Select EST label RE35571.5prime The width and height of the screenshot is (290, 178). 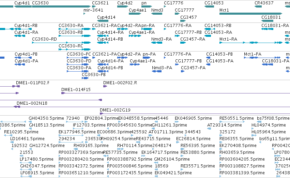pyautogui.click(x=198, y=166)
